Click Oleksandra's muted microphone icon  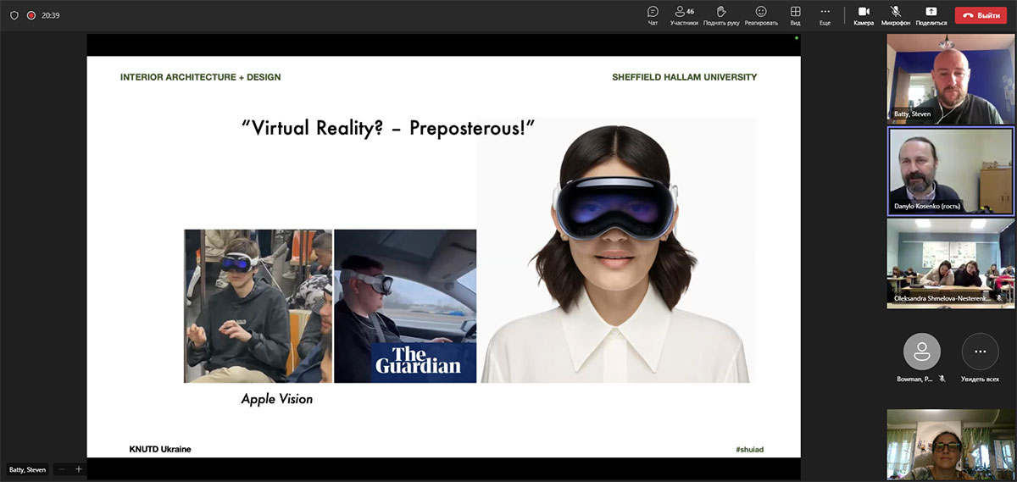tap(999, 298)
